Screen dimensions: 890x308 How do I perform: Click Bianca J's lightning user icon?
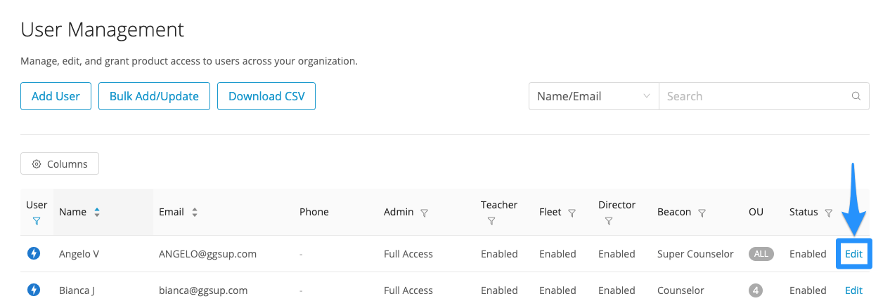34,289
